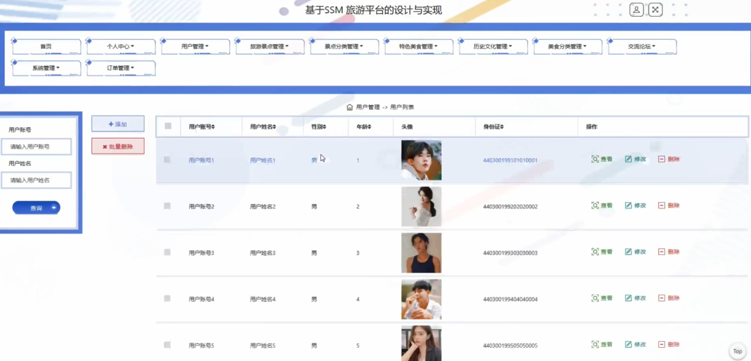Check the checkbox for 用户账号4 row
Screen dimensions: 751x361
pos(167,298)
